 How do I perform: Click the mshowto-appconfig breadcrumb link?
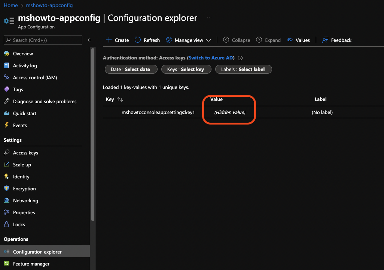(x=49, y=5)
